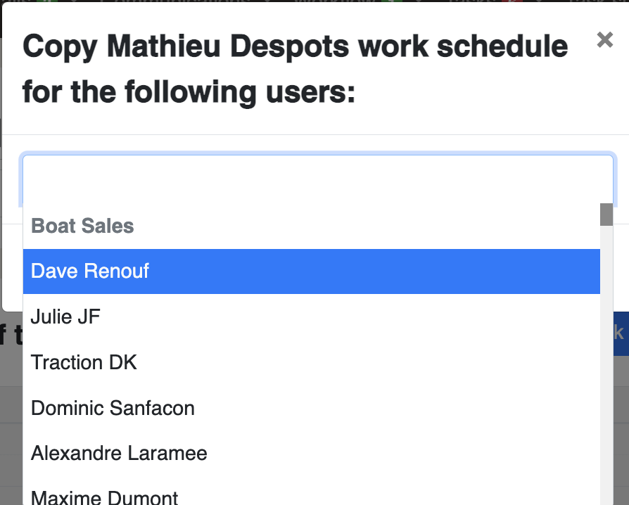
Task: Focus the users multi-select input field
Action: click(318, 179)
